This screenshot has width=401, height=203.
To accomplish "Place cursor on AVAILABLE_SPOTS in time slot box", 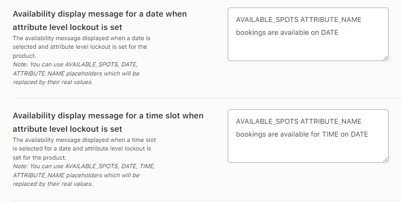I will coord(267,122).
